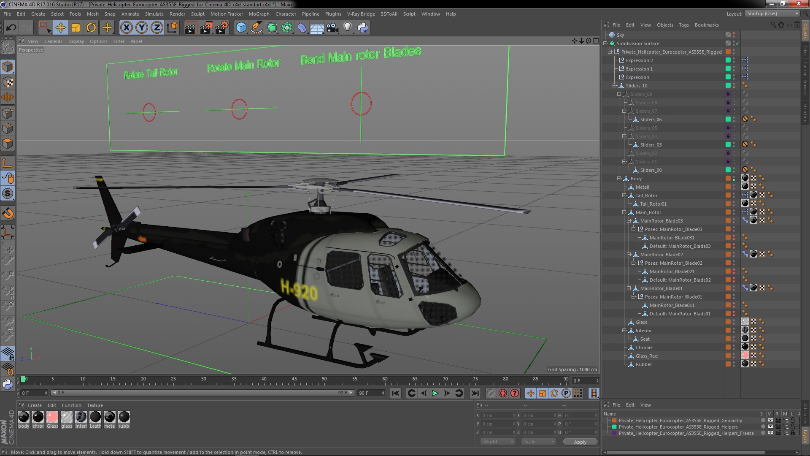Image resolution: width=810 pixels, height=456 pixels.
Task: Add a Subdivision Surface generator
Action: point(272,28)
